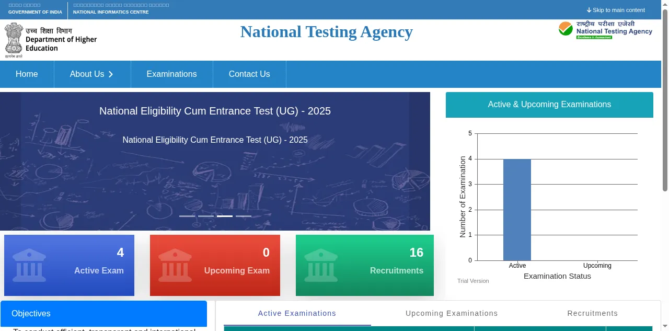Viewport: 669px width, 331px height.
Task: Click the down arrow beside Skip to main content
Action: tap(589, 10)
